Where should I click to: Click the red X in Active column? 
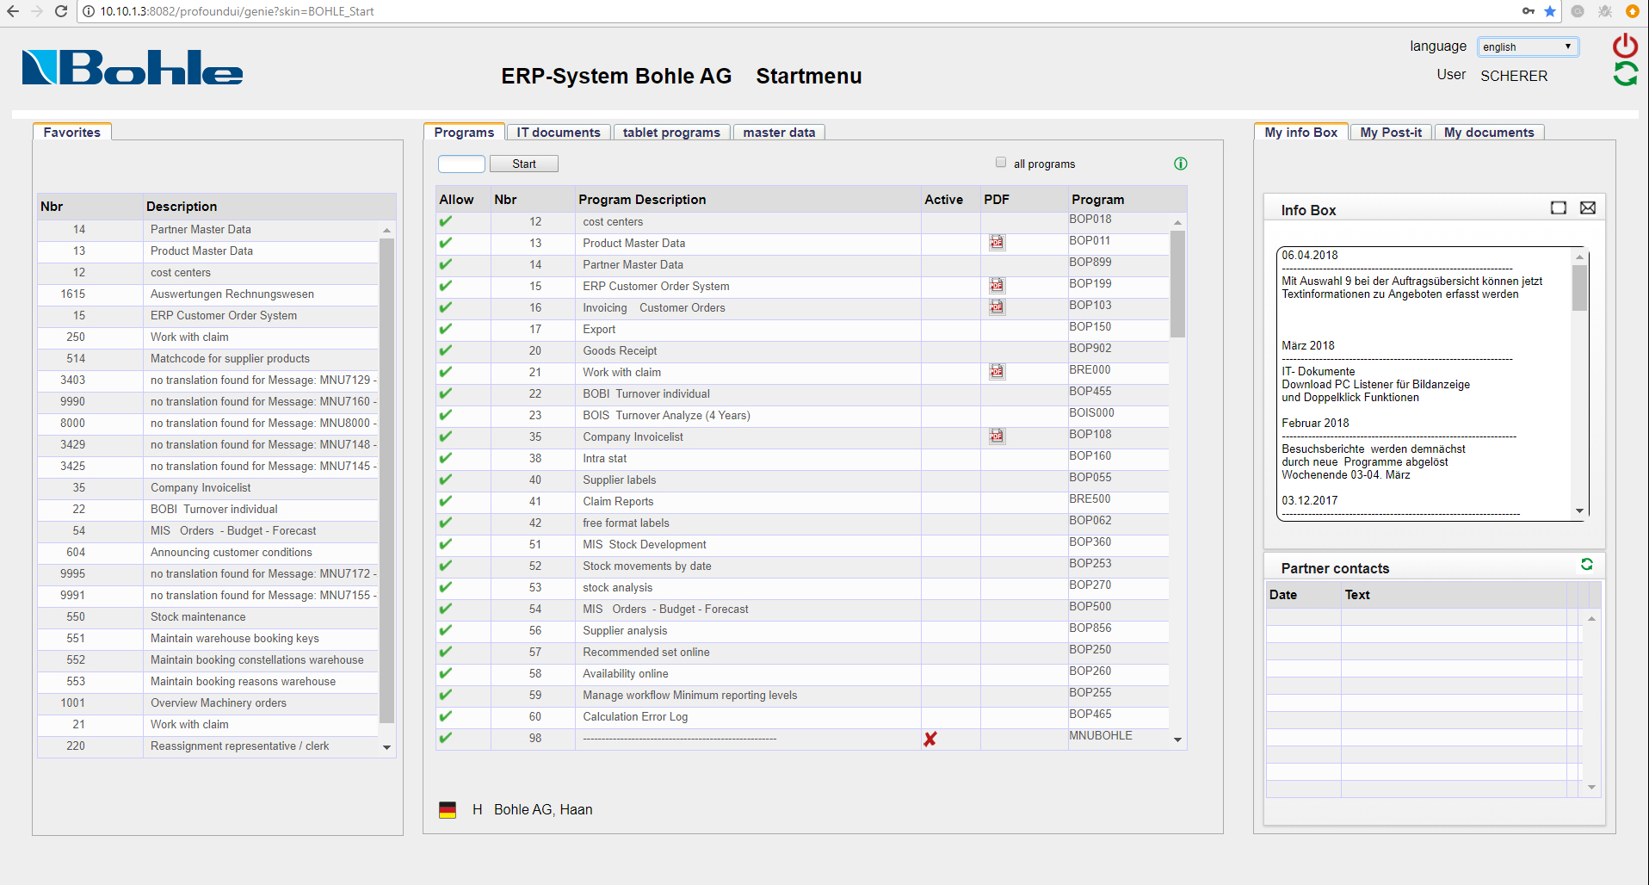[930, 739]
